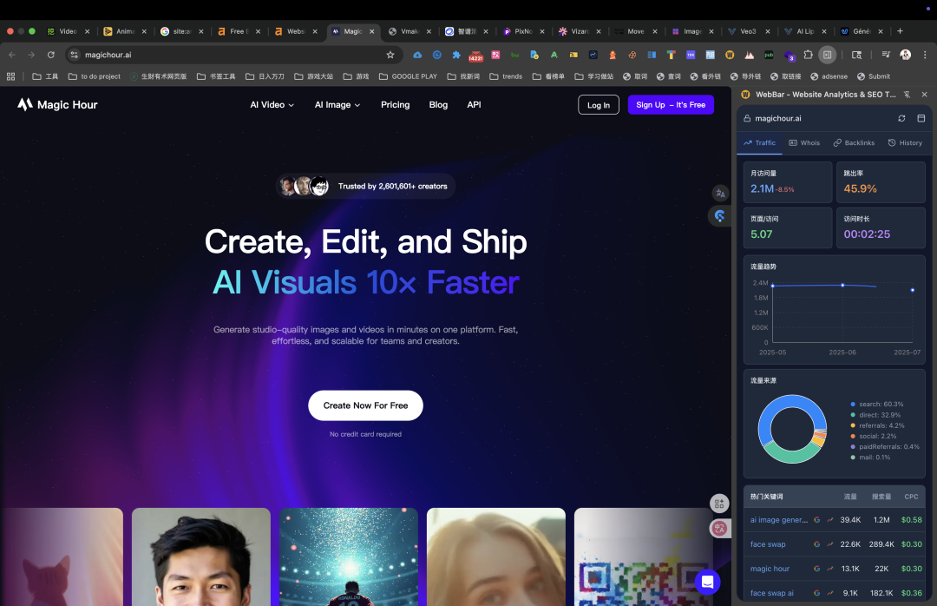937x606 pixels.
Task: Open the Blog page
Action: (x=438, y=105)
